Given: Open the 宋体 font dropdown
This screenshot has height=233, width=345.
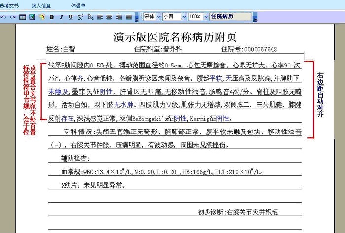Looking at the screenshot, I should [x=159, y=17].
